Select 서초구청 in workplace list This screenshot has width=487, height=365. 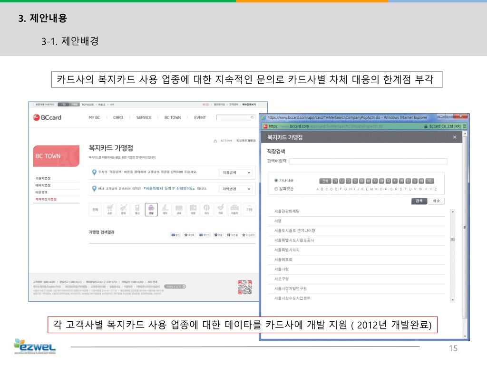pyautogui.click(x=281, y=279)
